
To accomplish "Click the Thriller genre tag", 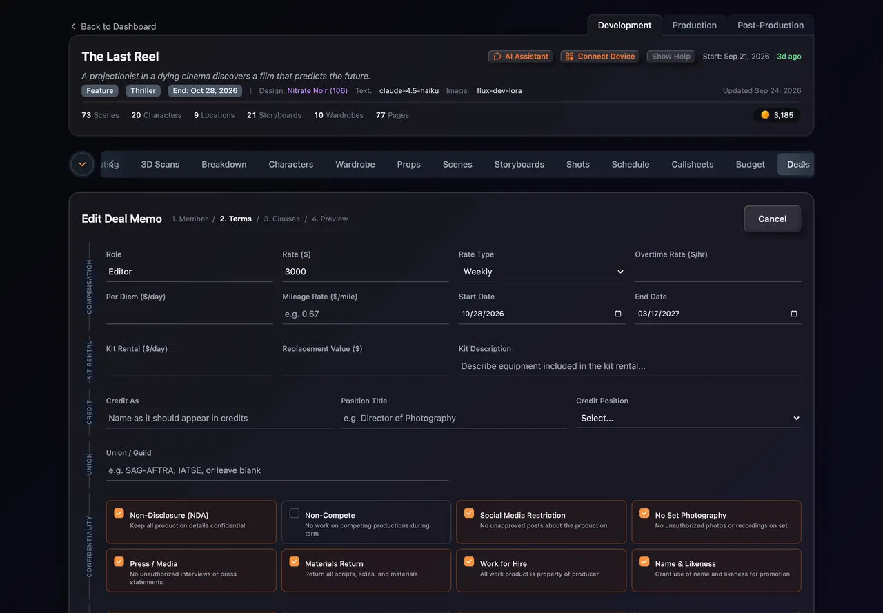I will [x=143, y=90].
